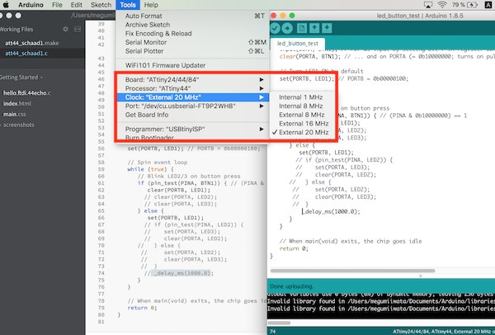Click the highlighted _delay_ms text in left editor
Image resolution: width=495 pixels, height=335 pixels.
[181, 273]
